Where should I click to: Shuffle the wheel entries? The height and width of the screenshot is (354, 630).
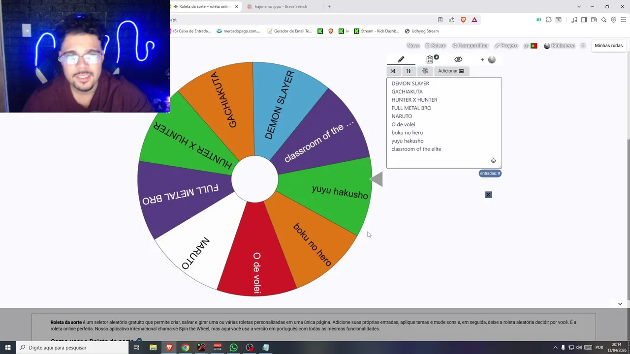(x=393, y=71)
